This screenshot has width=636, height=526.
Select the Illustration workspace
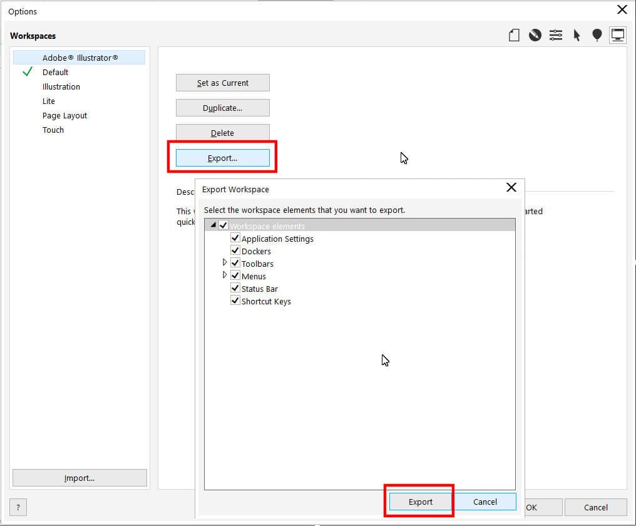coord(61,86)
